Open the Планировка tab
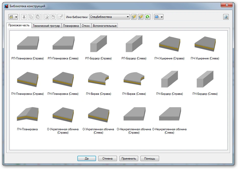Screen dimensions: 238x169 tap(71, 26)
